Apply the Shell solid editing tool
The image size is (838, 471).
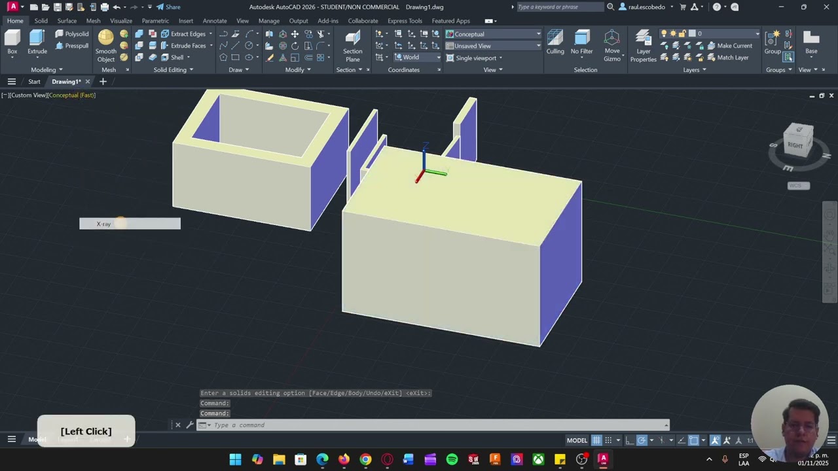172,58
